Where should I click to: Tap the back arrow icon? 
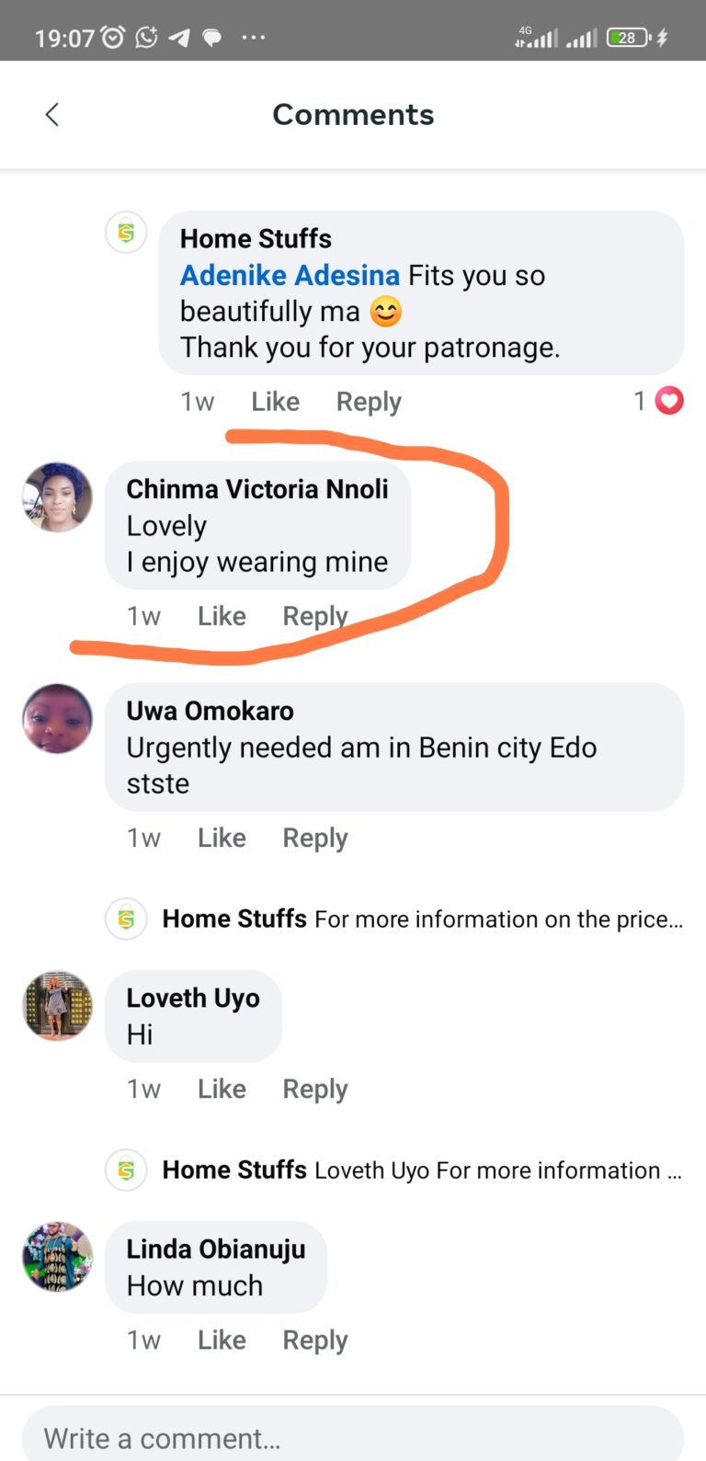(52, 115)
